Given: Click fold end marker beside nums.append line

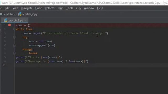Looking at the screenshot, I should coord(14,45).
